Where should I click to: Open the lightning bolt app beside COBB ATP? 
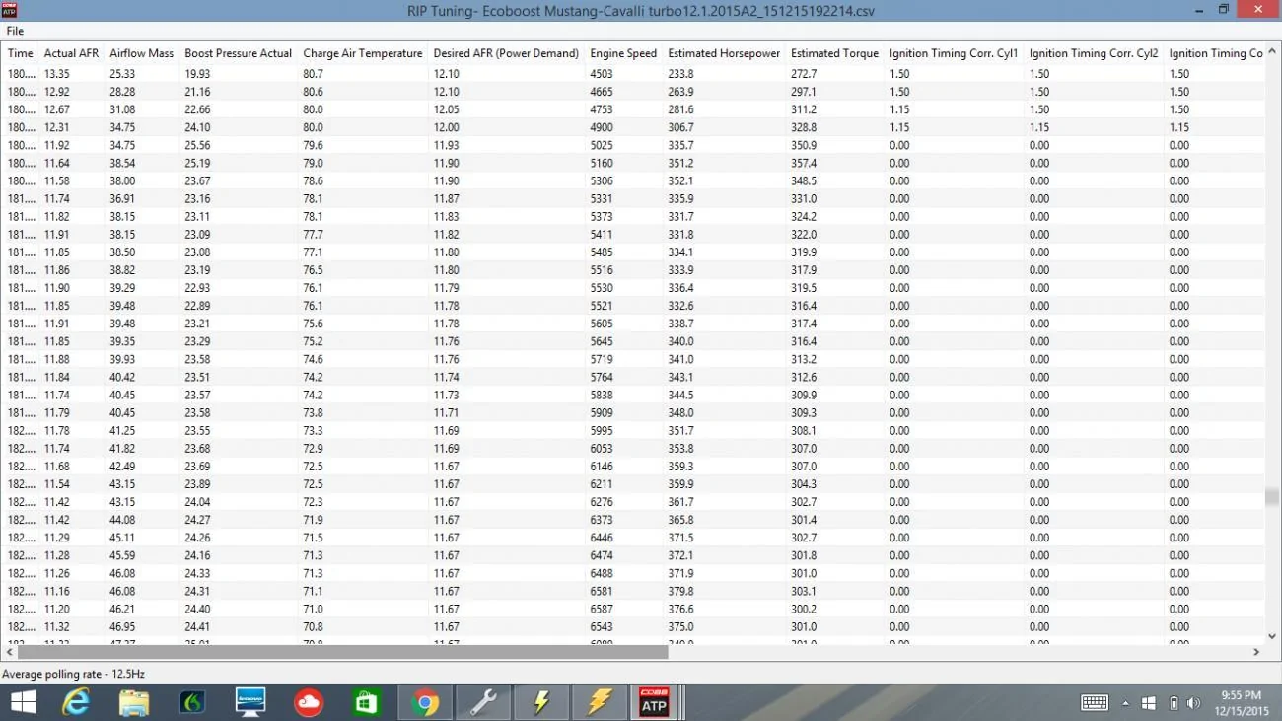[x=600, y=702]
